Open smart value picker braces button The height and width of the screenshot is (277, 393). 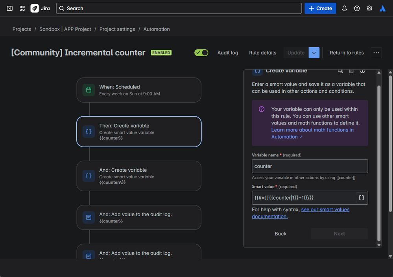[x=362, y=198]
